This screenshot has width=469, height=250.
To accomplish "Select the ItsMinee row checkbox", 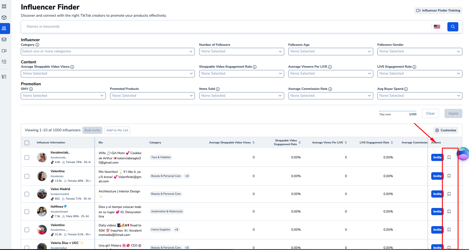I will pyautogui.click(x=27, y=212).
